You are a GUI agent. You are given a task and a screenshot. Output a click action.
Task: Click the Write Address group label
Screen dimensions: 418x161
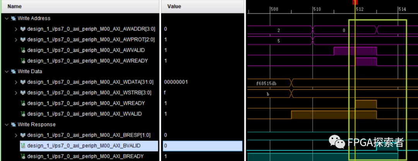point(34,18)
